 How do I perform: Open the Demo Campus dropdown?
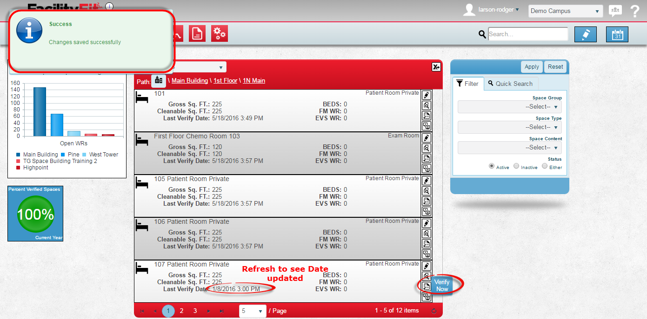click(x=565, y=11)
